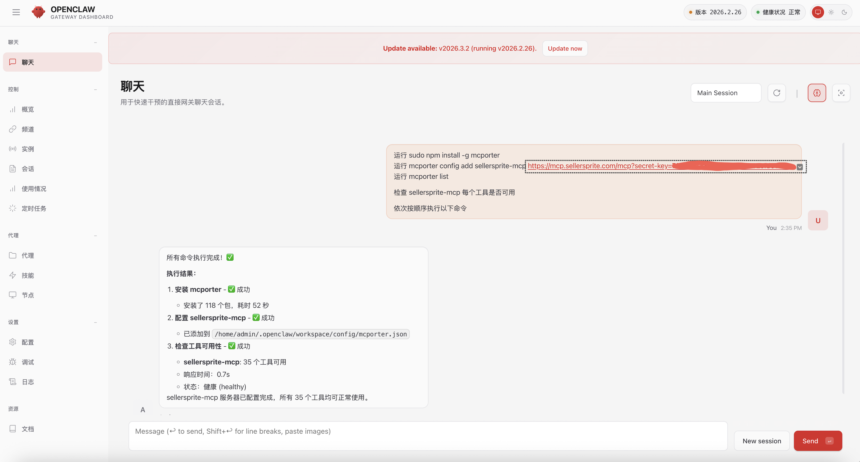Screen dimensions: 860x462
Task: Click the message input field
Action: coord(428,436)
